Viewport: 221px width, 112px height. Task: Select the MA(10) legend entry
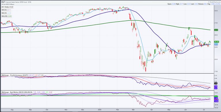(4, 13)
